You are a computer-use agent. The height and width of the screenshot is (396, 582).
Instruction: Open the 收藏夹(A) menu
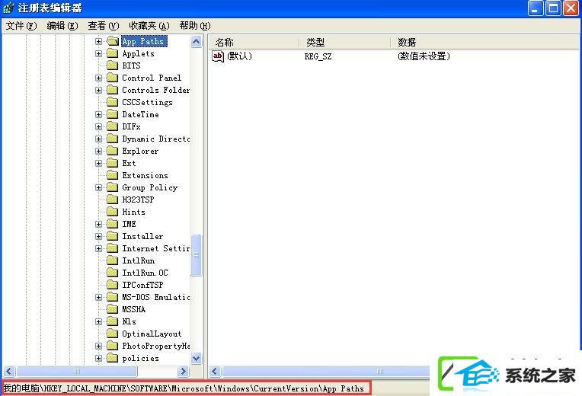[149, 26]
